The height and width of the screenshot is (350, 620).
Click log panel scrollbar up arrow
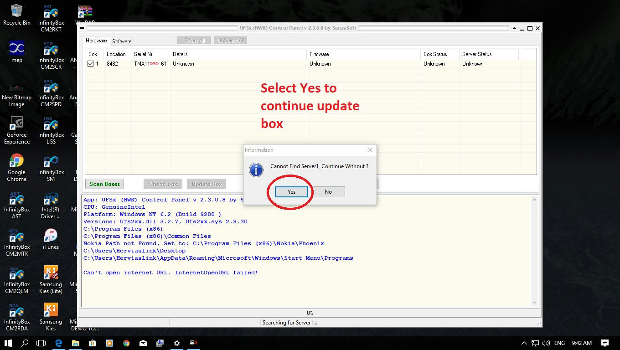(535, 200)
